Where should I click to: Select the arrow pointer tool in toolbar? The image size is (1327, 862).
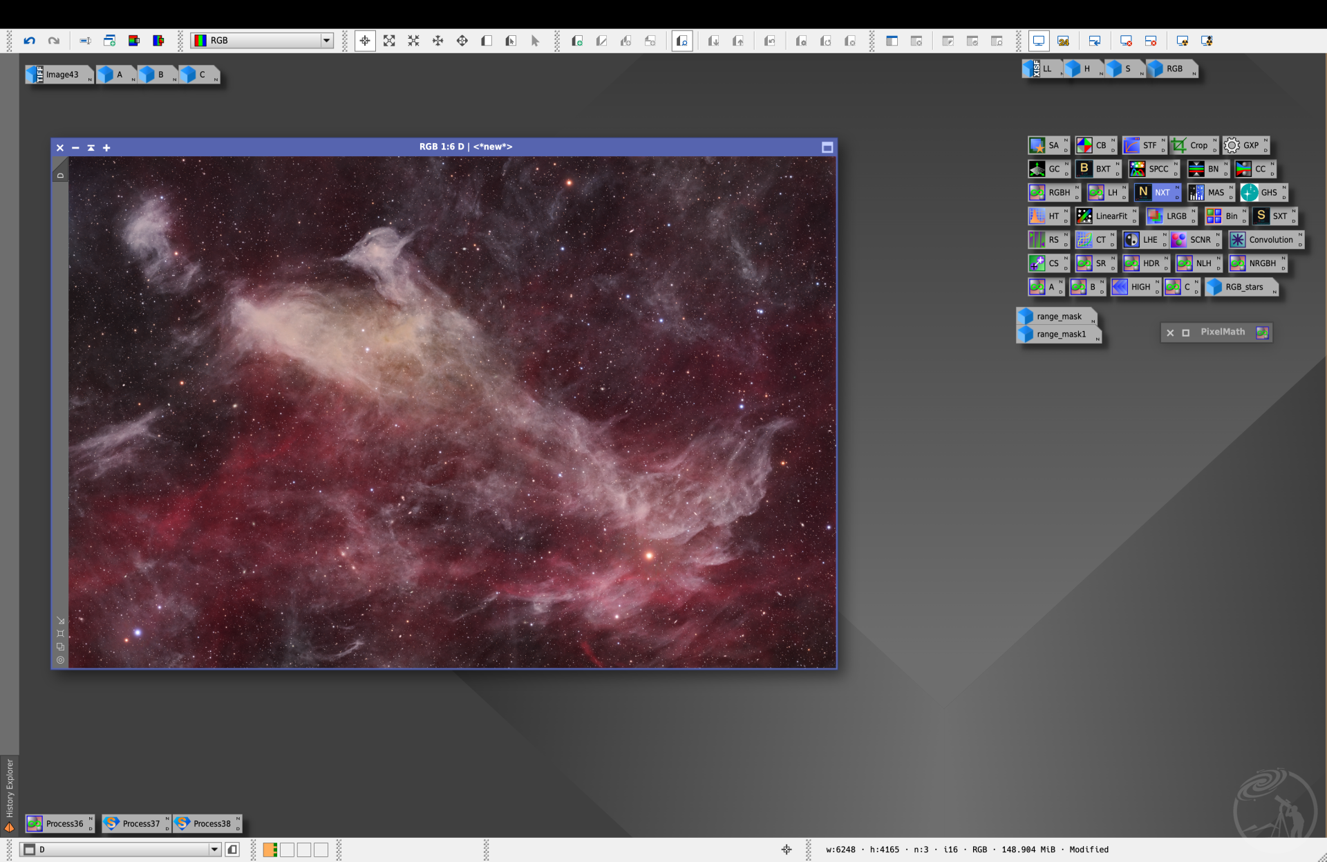click(535, 41)
